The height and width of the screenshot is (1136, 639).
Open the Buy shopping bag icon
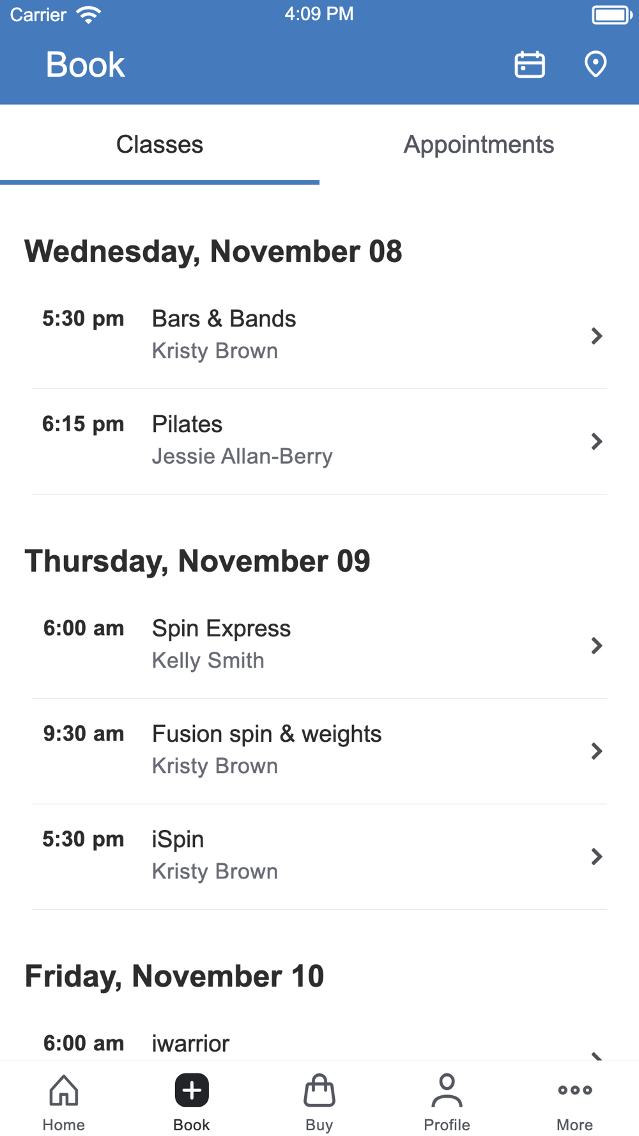point(319,1090)
